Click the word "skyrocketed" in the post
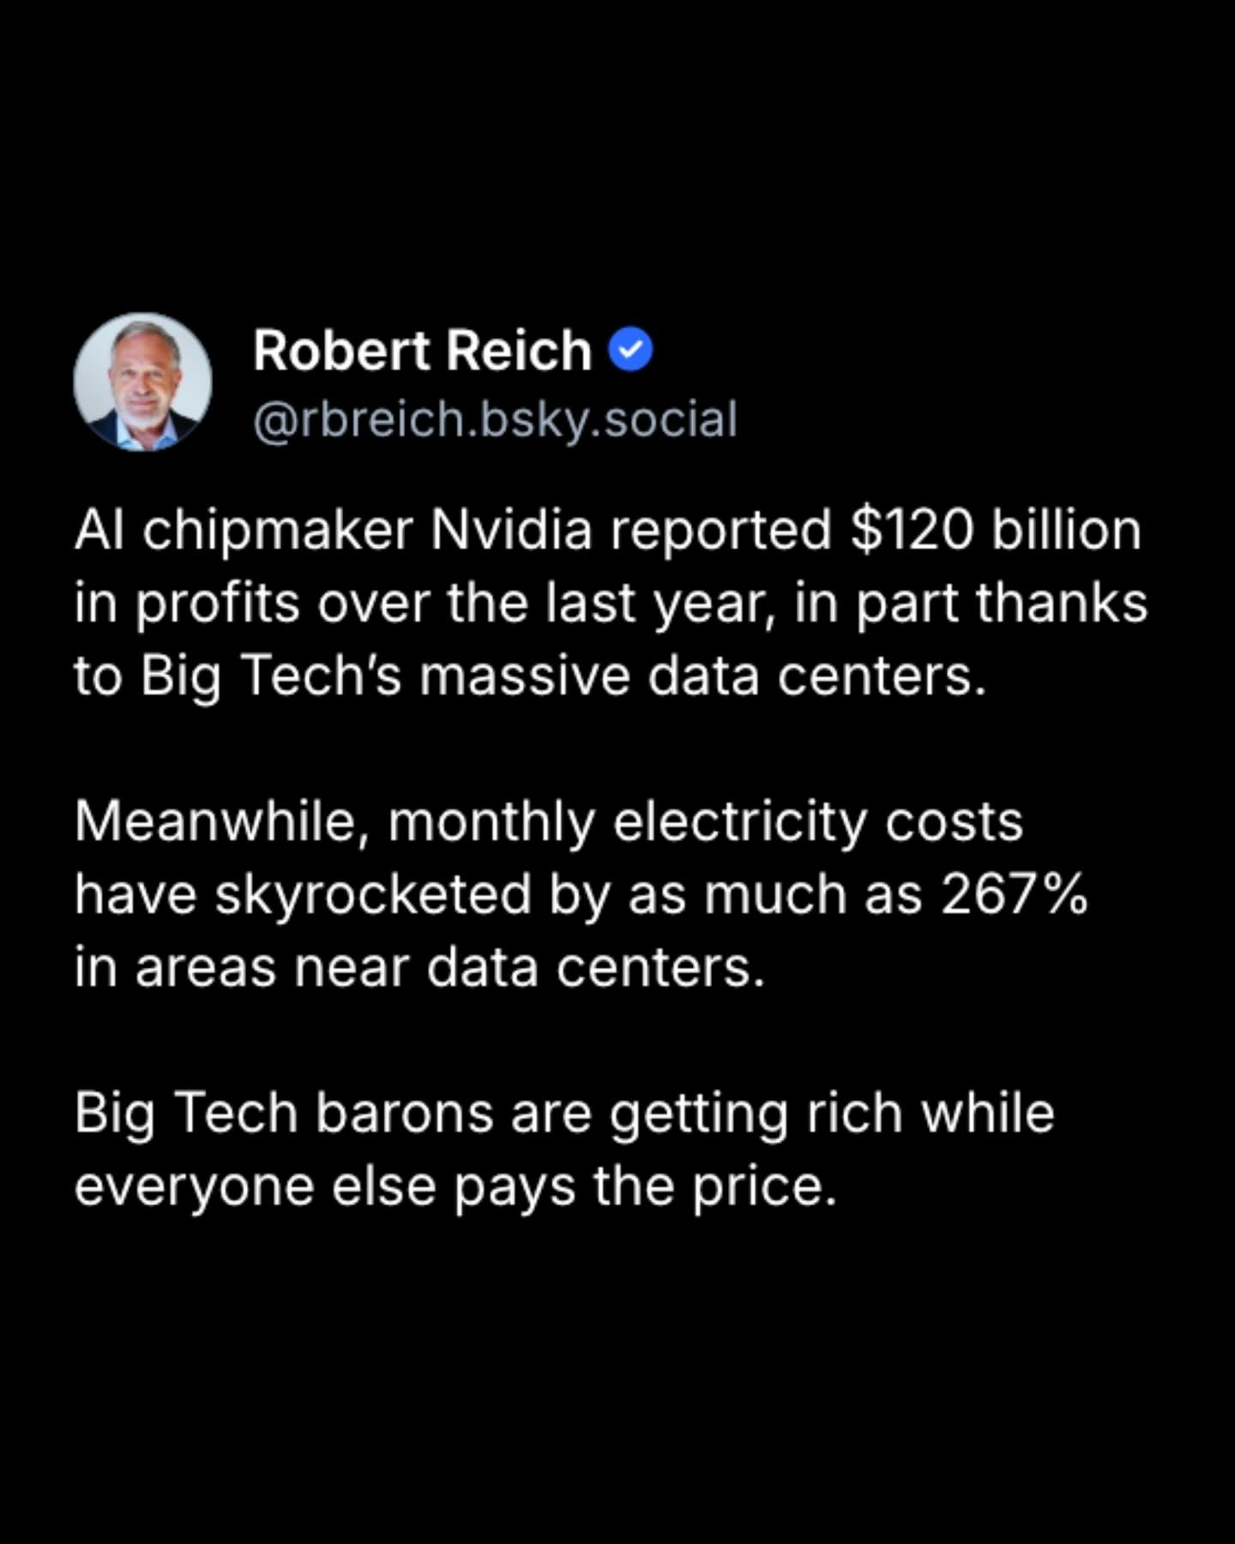 tap(372, 894)
